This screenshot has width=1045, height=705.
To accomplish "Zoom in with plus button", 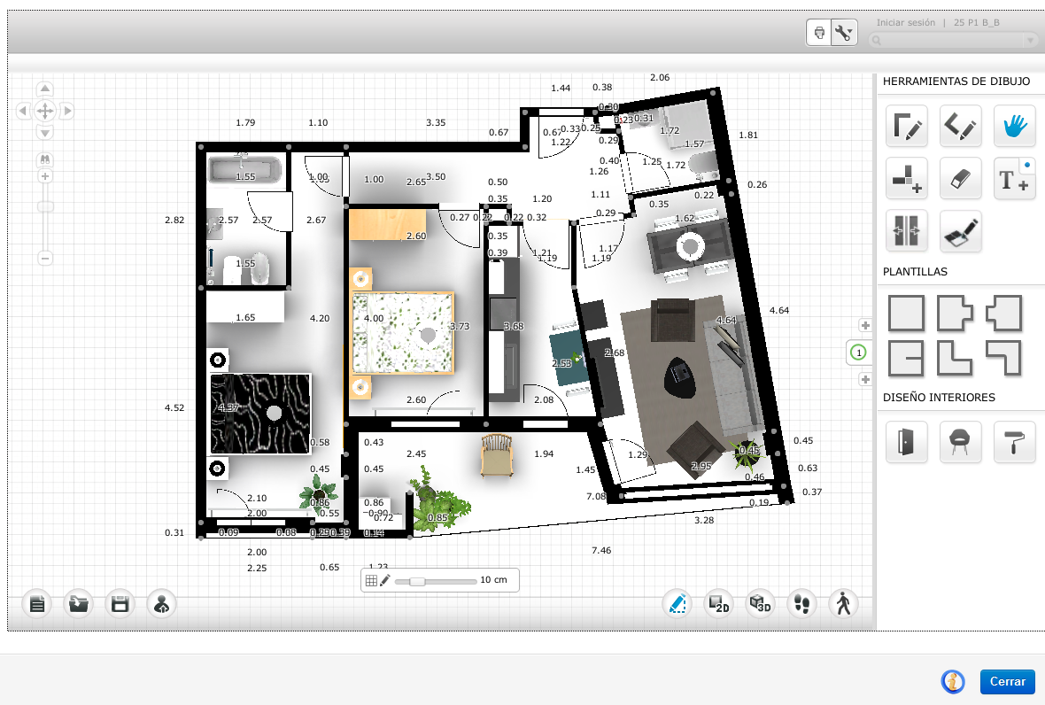I will [44, 176].
